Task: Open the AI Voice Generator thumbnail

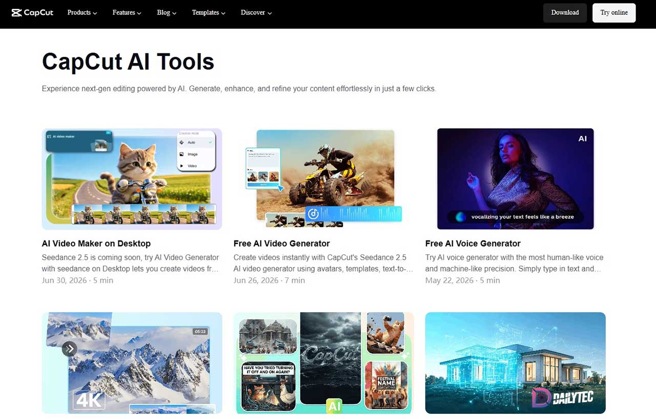Action: [515, 179]
